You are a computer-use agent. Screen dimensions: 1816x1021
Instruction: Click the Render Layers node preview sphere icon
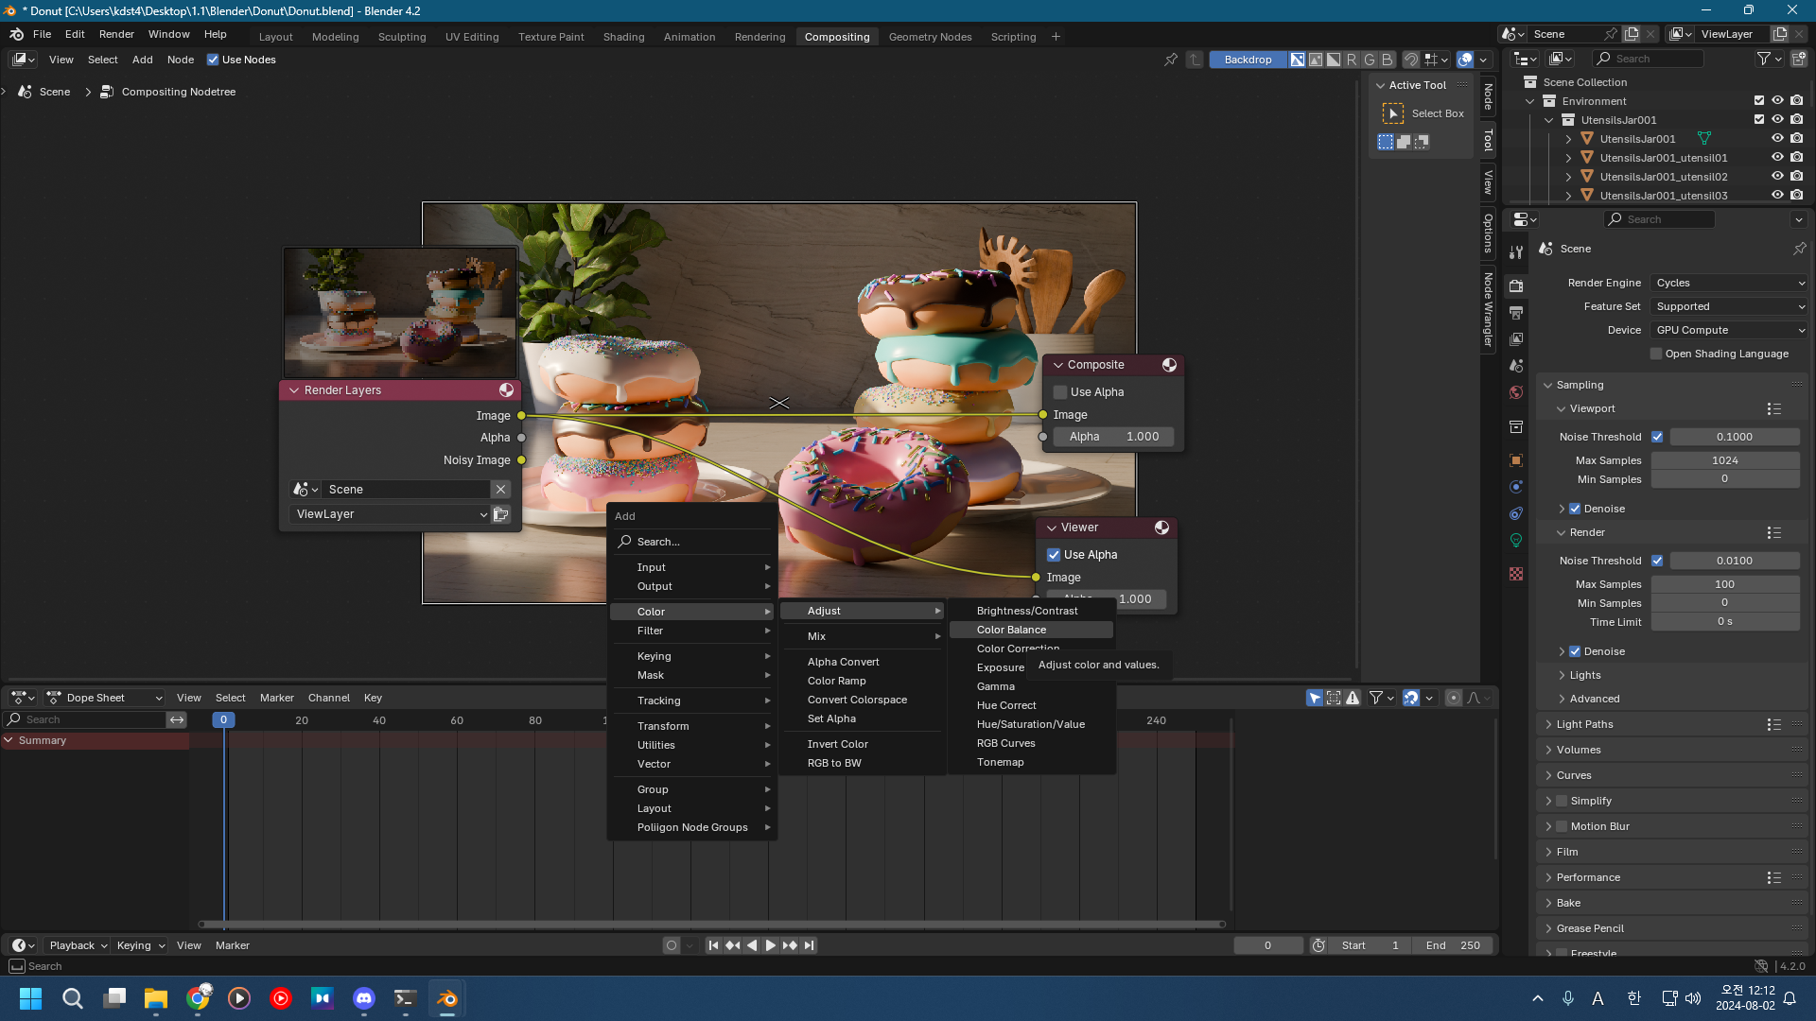pyautogui.click(x=507, y=390)
